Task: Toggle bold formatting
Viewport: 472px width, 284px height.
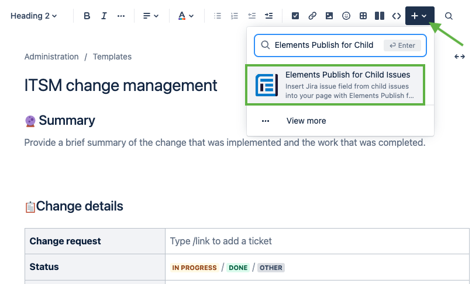Action: [x=87, y=16]
